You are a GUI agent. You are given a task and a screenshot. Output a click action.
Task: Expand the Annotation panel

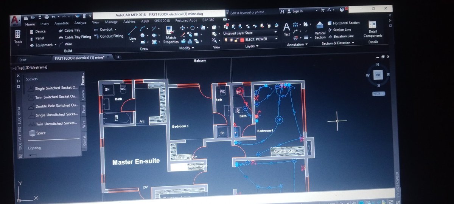pyautogui.click(x=298, y=45)
